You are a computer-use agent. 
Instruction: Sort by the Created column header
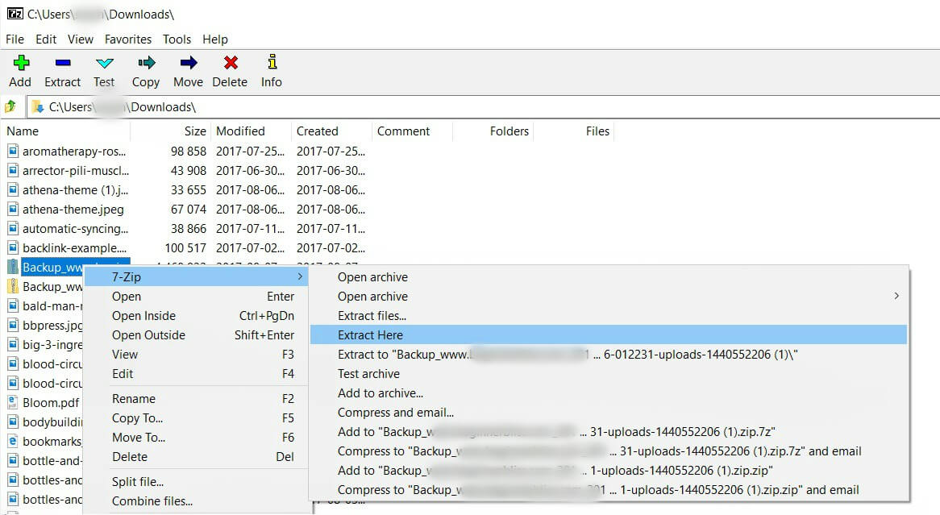[331, 131]
